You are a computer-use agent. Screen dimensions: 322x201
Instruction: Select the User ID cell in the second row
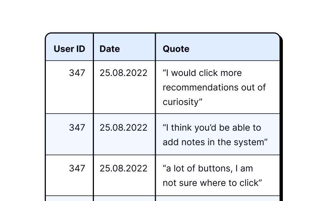click(69, 134)
